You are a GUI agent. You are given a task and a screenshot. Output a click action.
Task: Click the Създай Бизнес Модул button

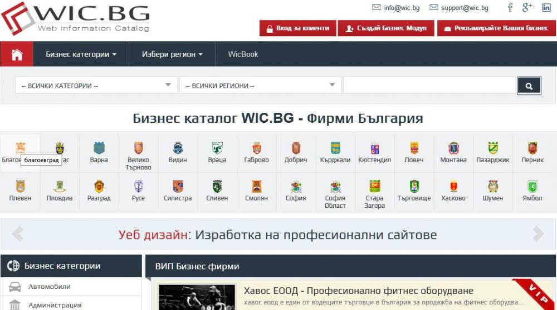click(x=386, y=28)
